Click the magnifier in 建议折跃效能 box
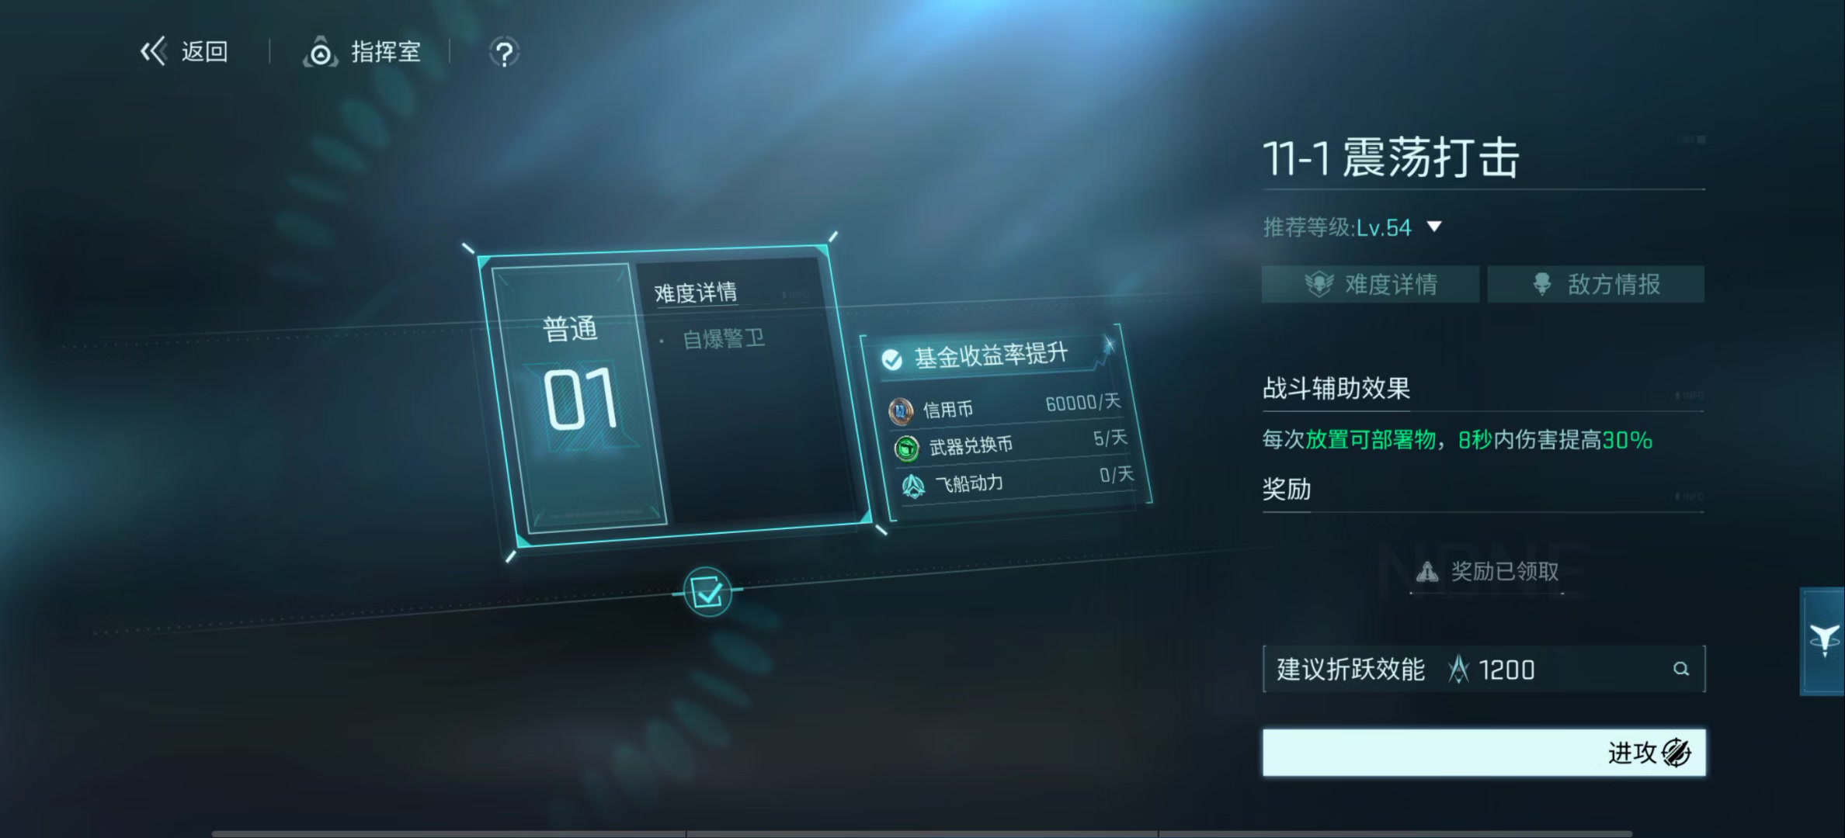Image resolution: width=1845 pixels, height=838 pixels. coord(1681,669)
